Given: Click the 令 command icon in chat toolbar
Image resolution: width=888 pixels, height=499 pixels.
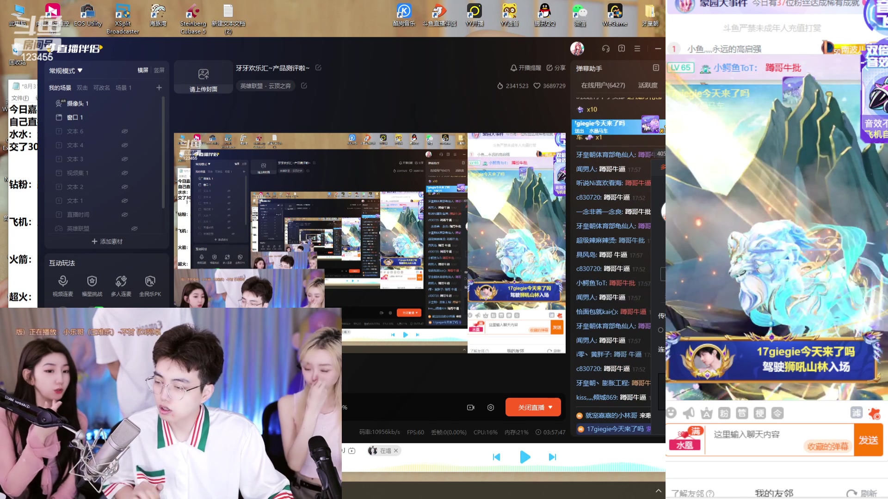Looking at the screenshot, I should click(x=777, y=413).
